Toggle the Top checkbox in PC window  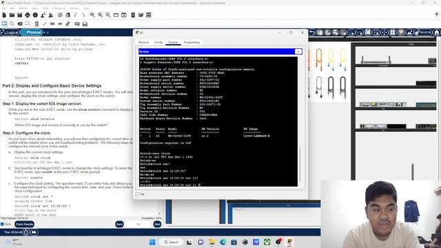click(137, 194)
